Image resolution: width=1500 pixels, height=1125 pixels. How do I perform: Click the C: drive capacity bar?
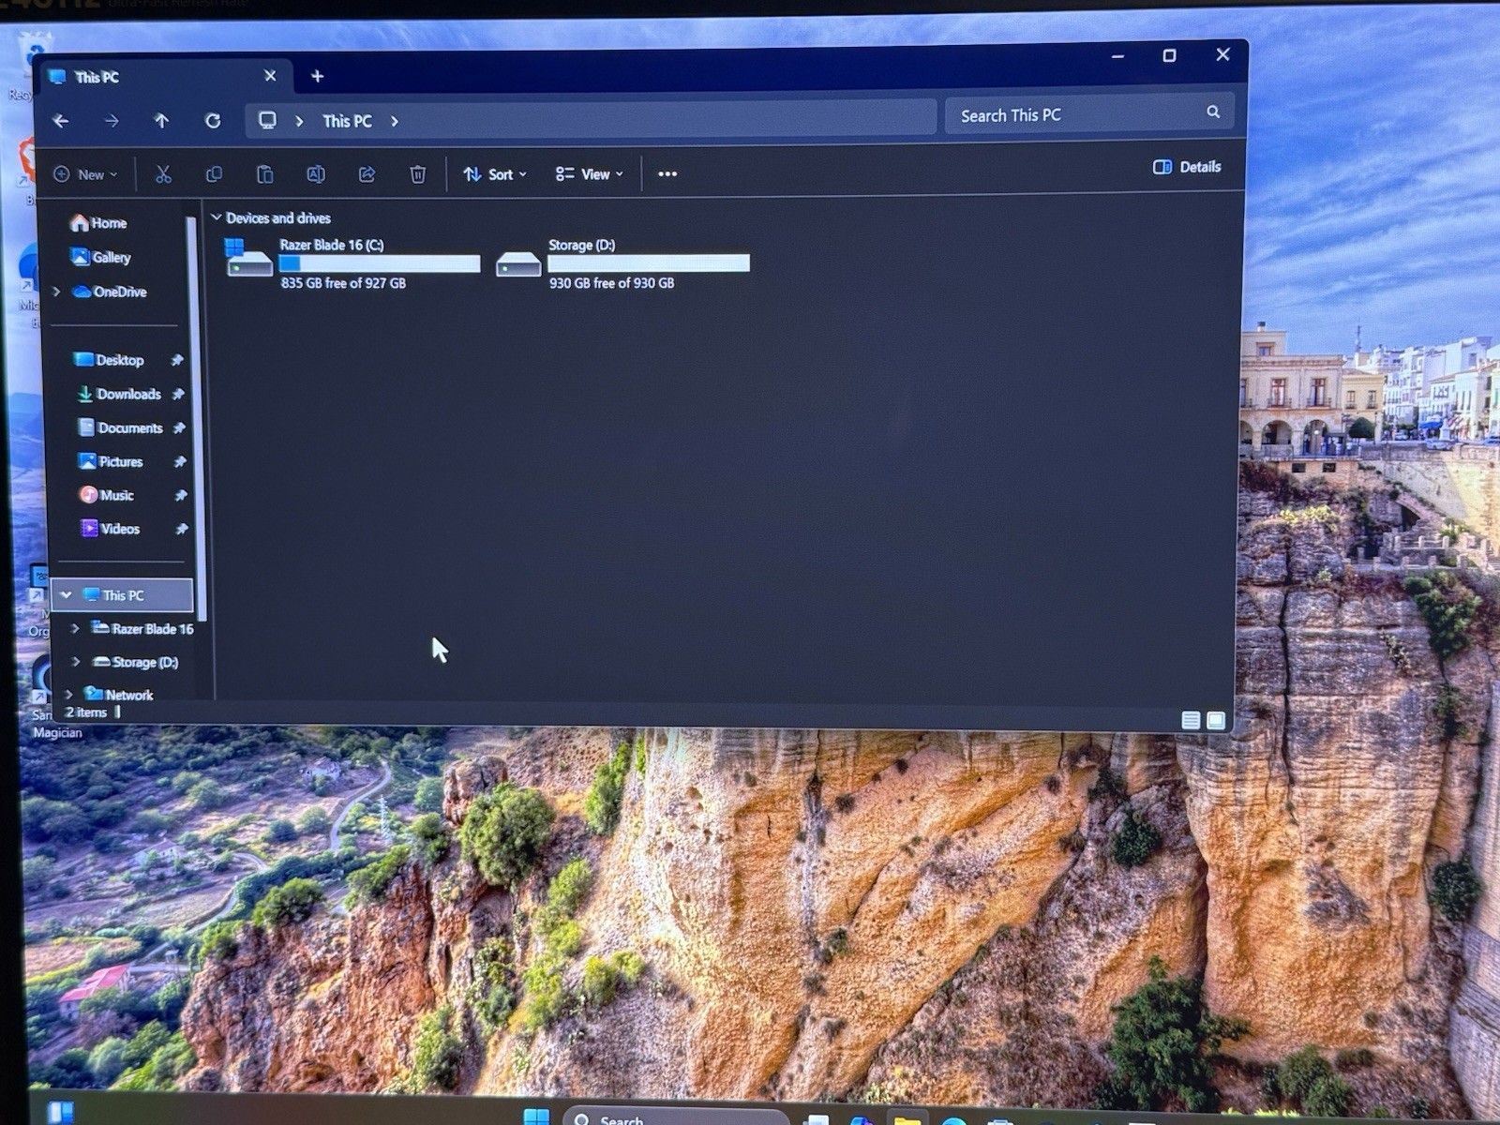click(x=380, y=263)
